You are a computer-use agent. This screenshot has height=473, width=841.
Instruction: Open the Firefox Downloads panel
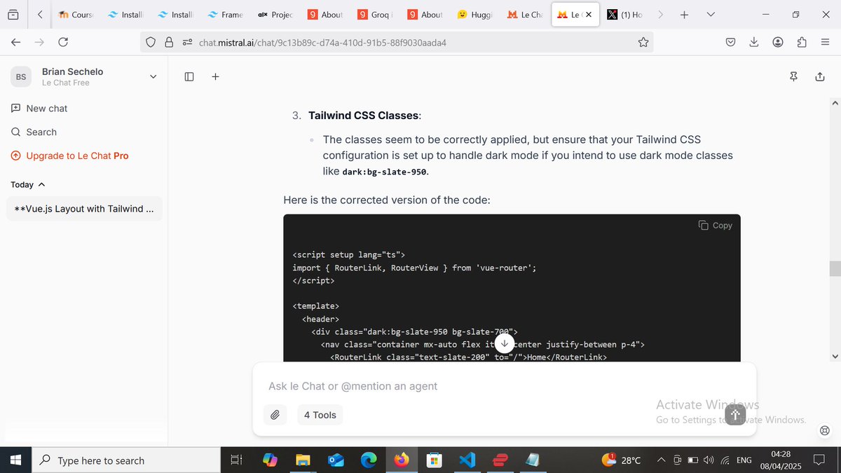pyautogui.click(x=754, y=42)
